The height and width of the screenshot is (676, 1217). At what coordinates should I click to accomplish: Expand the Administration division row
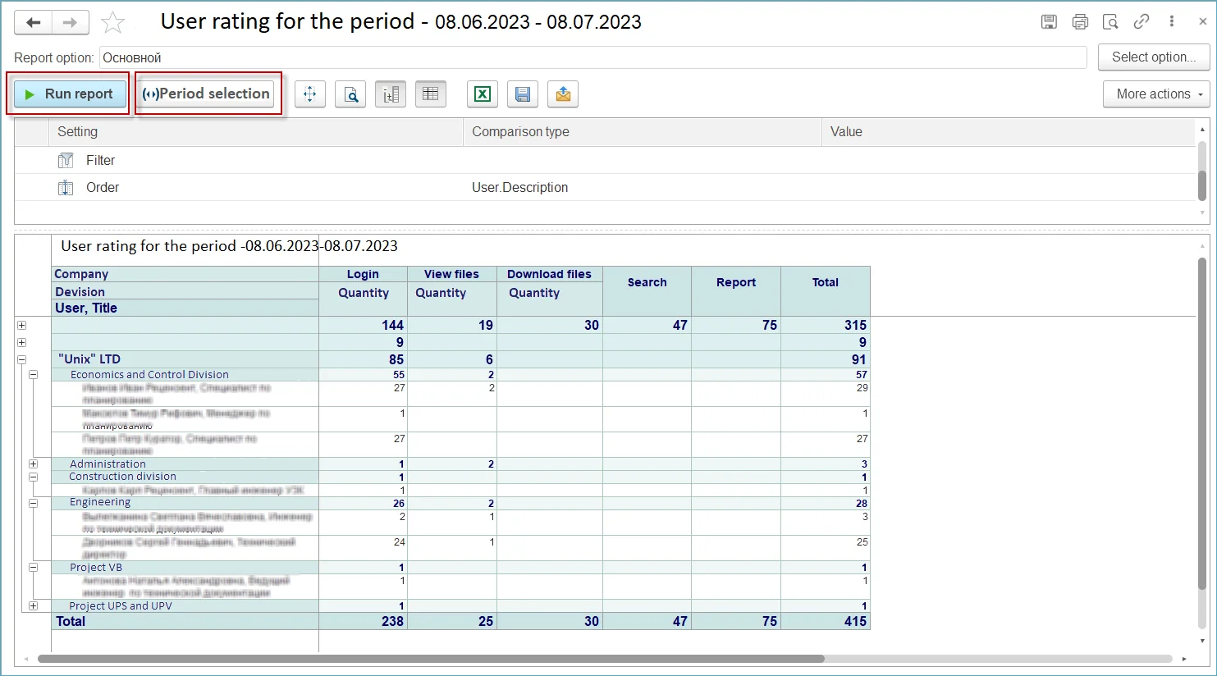[34, 464]
